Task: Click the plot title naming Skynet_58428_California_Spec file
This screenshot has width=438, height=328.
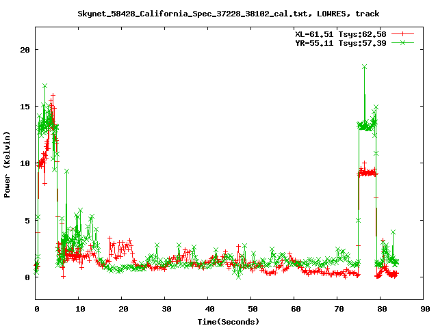Action: point(228,14)
